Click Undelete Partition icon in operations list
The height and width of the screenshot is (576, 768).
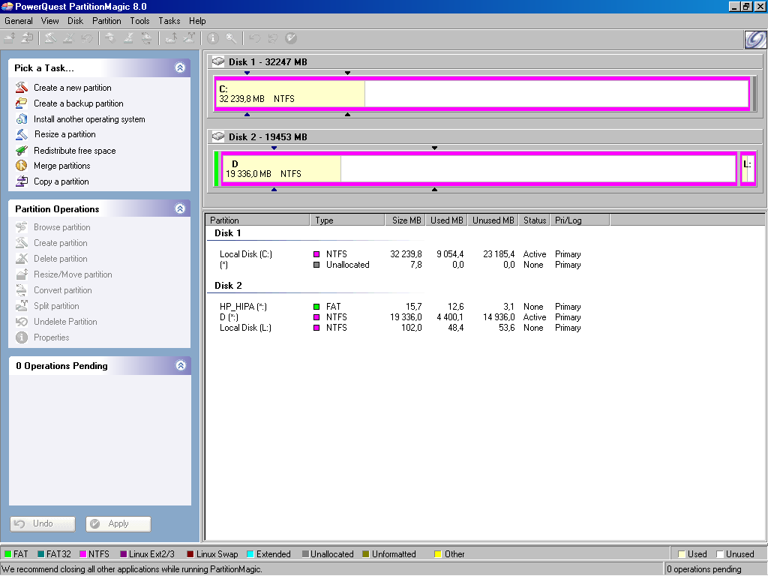click(x=22, y=321)
